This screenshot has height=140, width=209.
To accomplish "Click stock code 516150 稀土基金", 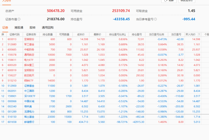I will tap(12, 117).
